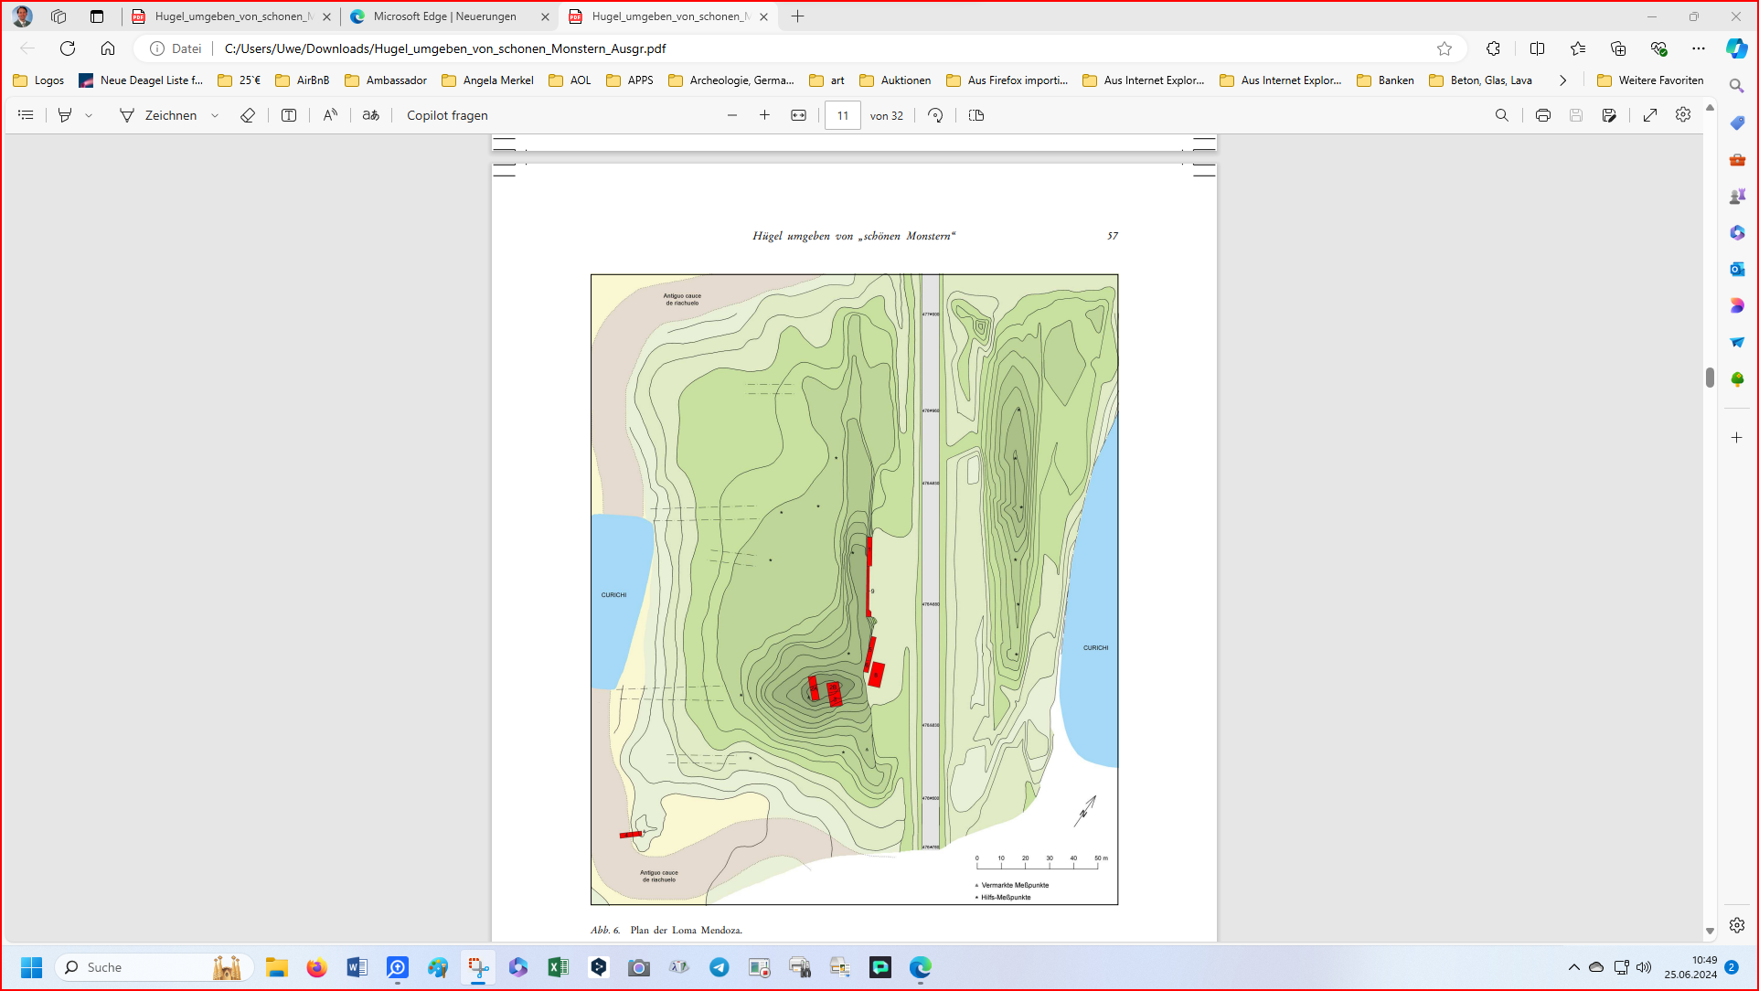Save the PDF as a copy
This screenshot has width=1759, height=991.
click(1609, 115)
